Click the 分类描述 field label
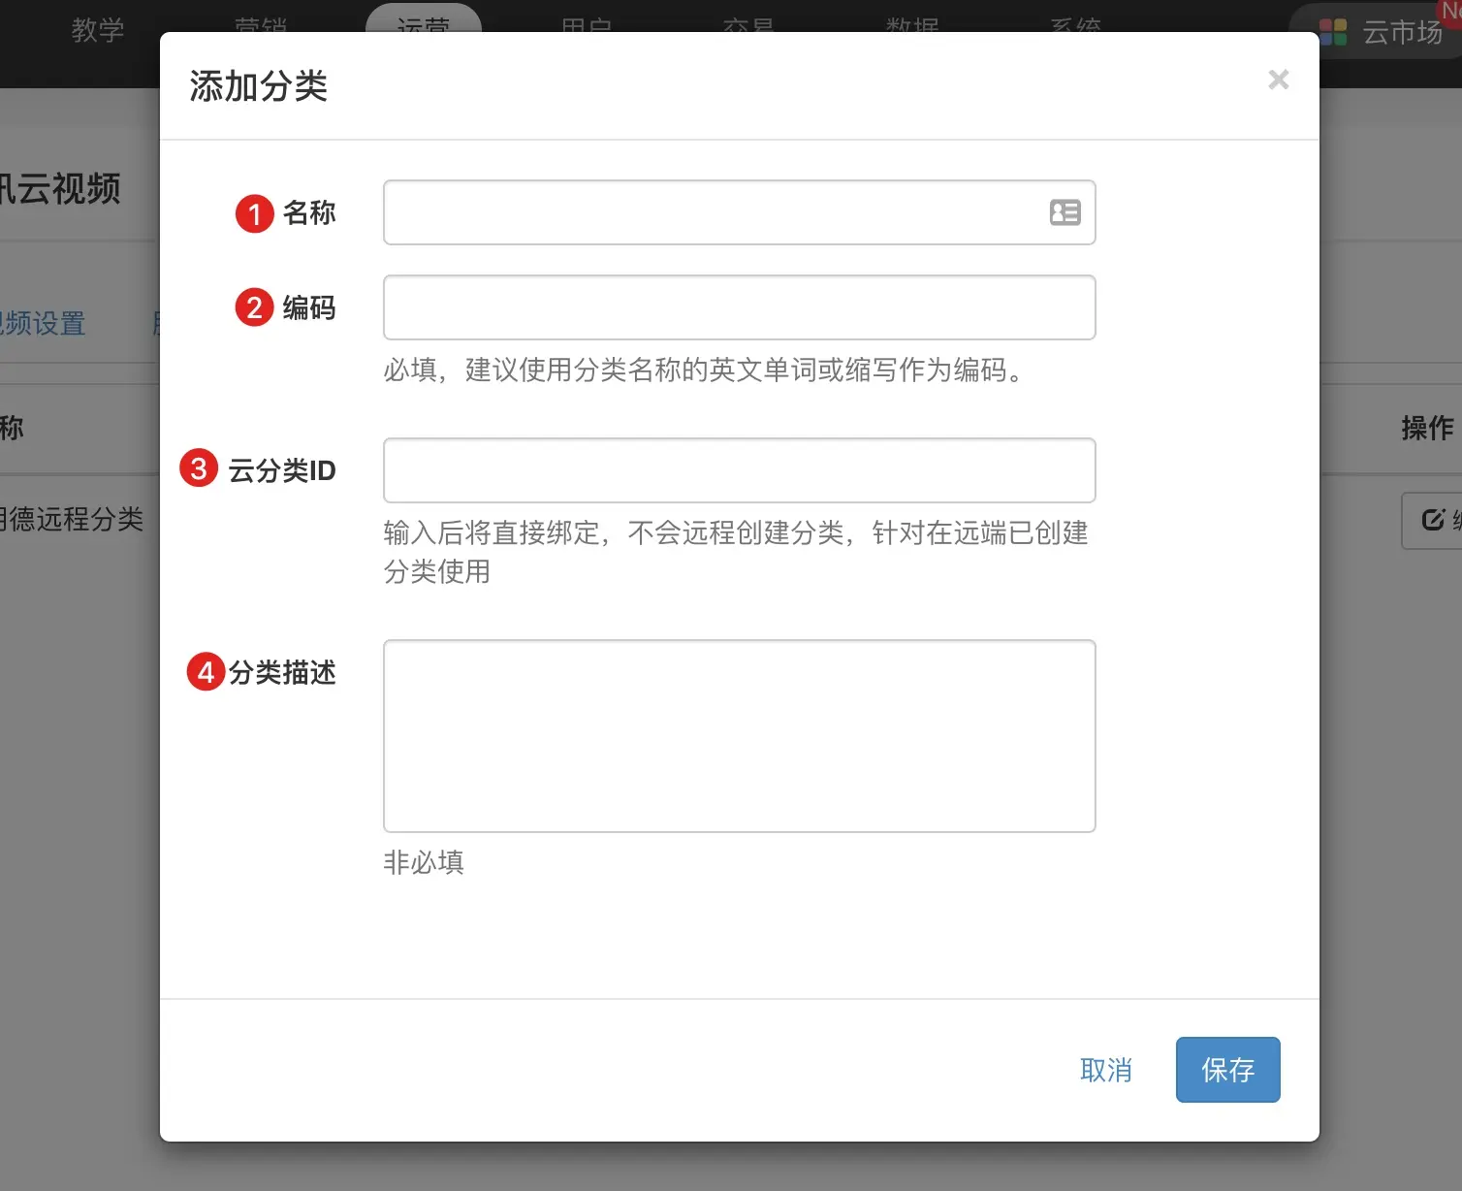This screenshot has height=1191, width=1462. (x=282, y=672)
